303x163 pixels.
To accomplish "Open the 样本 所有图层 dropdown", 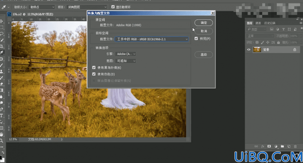I will pyautogui.click(x=87, y=7).
